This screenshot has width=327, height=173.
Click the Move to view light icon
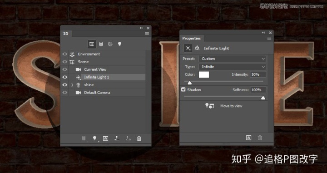pyautogui.click(x=209, y=106)
